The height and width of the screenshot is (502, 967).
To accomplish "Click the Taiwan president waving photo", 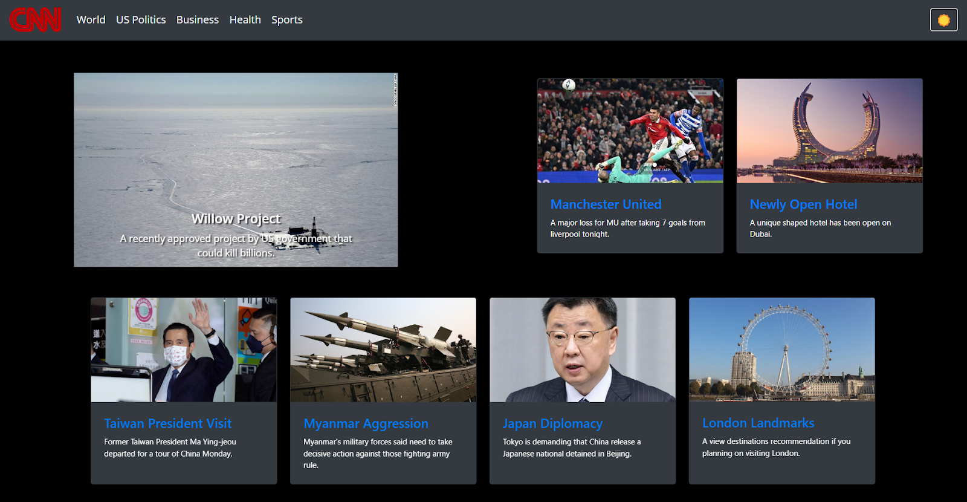I will pyautogui.click(x=184, y=350).
